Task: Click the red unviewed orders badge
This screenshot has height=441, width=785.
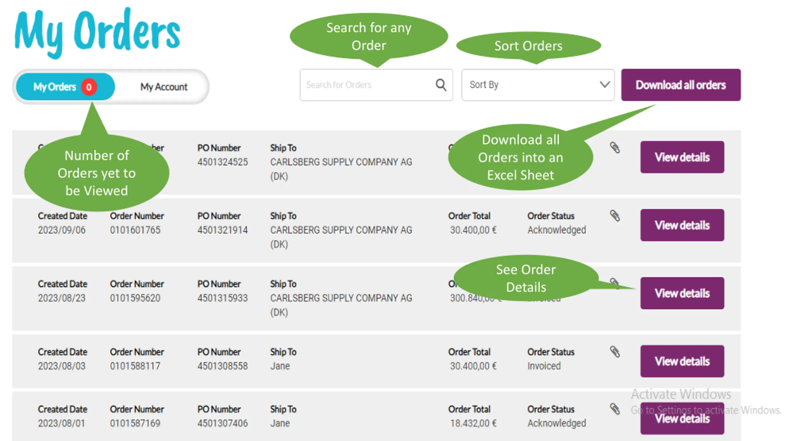Action: (x=89, y=87)
